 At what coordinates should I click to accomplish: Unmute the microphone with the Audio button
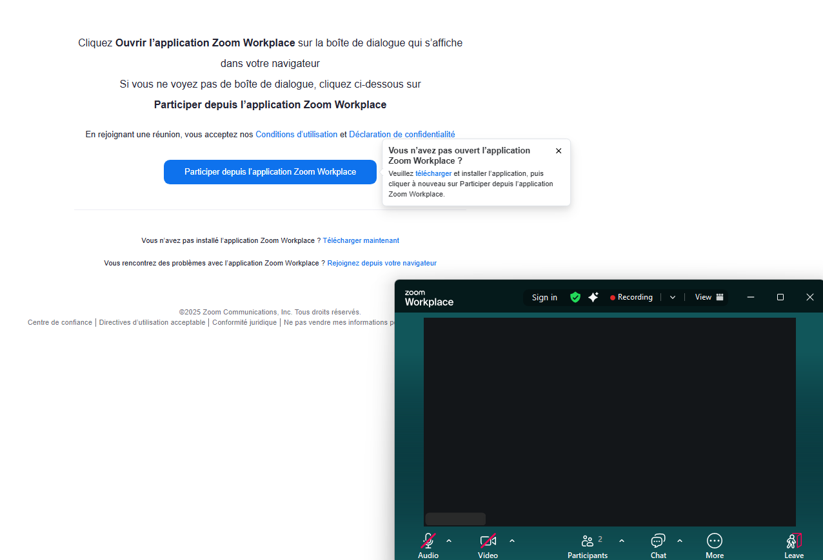click(x=428, y=545)
